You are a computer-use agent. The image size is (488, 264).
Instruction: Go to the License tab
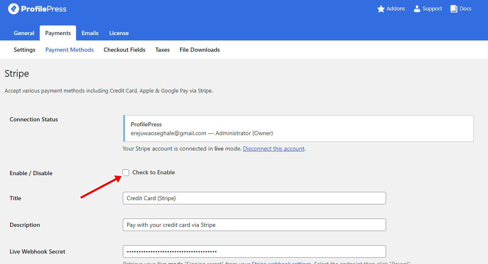(x=119, y=33)
